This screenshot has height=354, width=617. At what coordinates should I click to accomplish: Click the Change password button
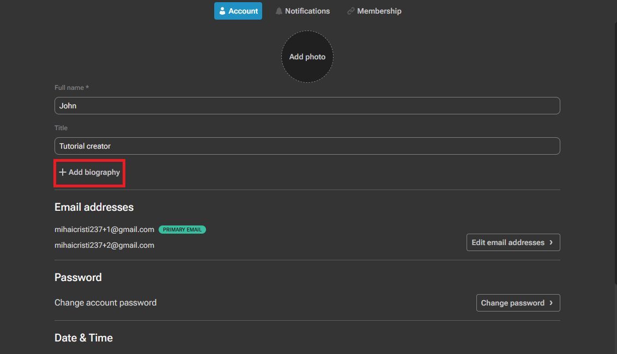click(518, 303)
